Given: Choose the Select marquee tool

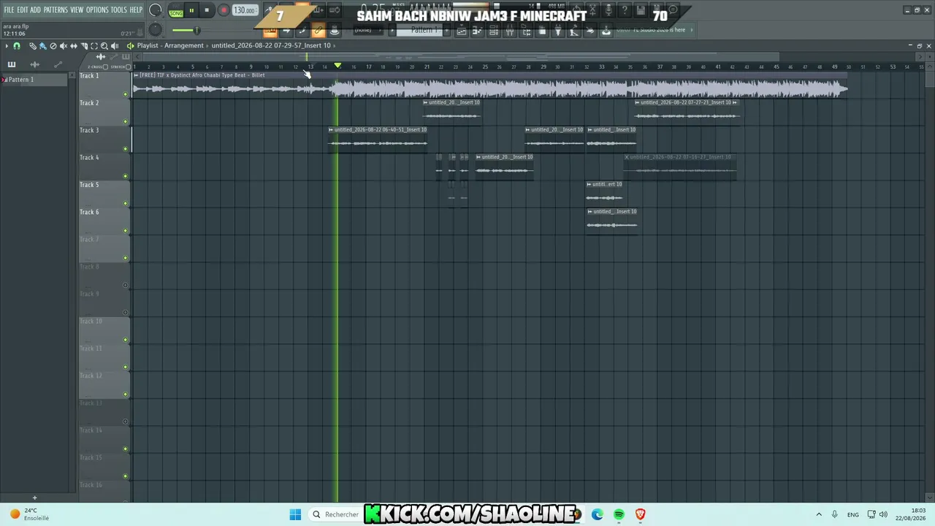Looking at the screenshot, I should [94, 46].
